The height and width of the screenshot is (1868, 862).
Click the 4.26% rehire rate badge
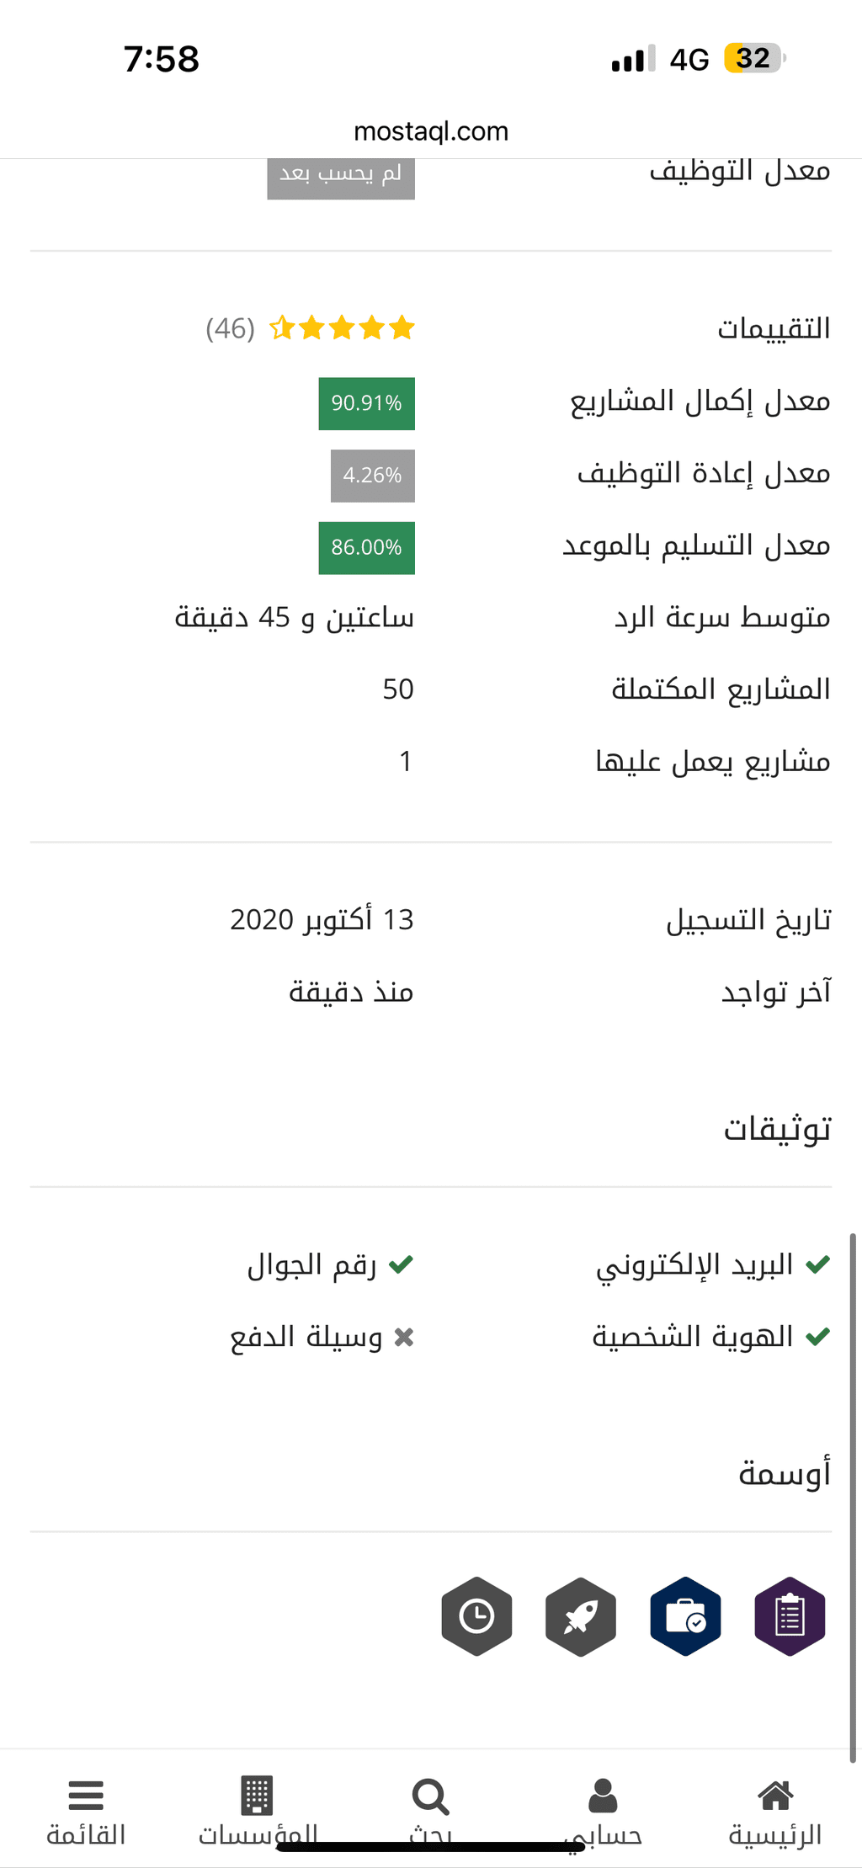[372, 476]
